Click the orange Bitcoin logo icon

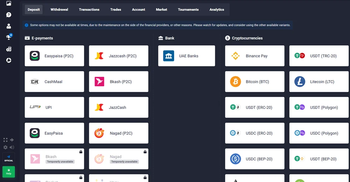pyautogui.click(x=236, y=82)
